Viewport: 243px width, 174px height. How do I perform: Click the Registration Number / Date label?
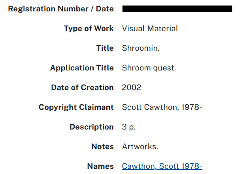click(x=61, y=9)
